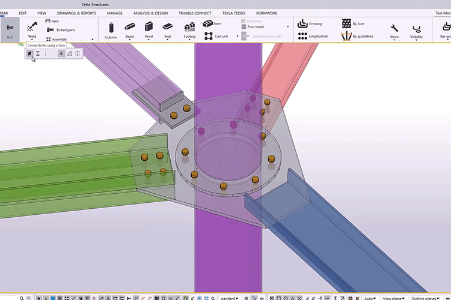Click the Test Menu ribbon tab

(x=443, y=13)
